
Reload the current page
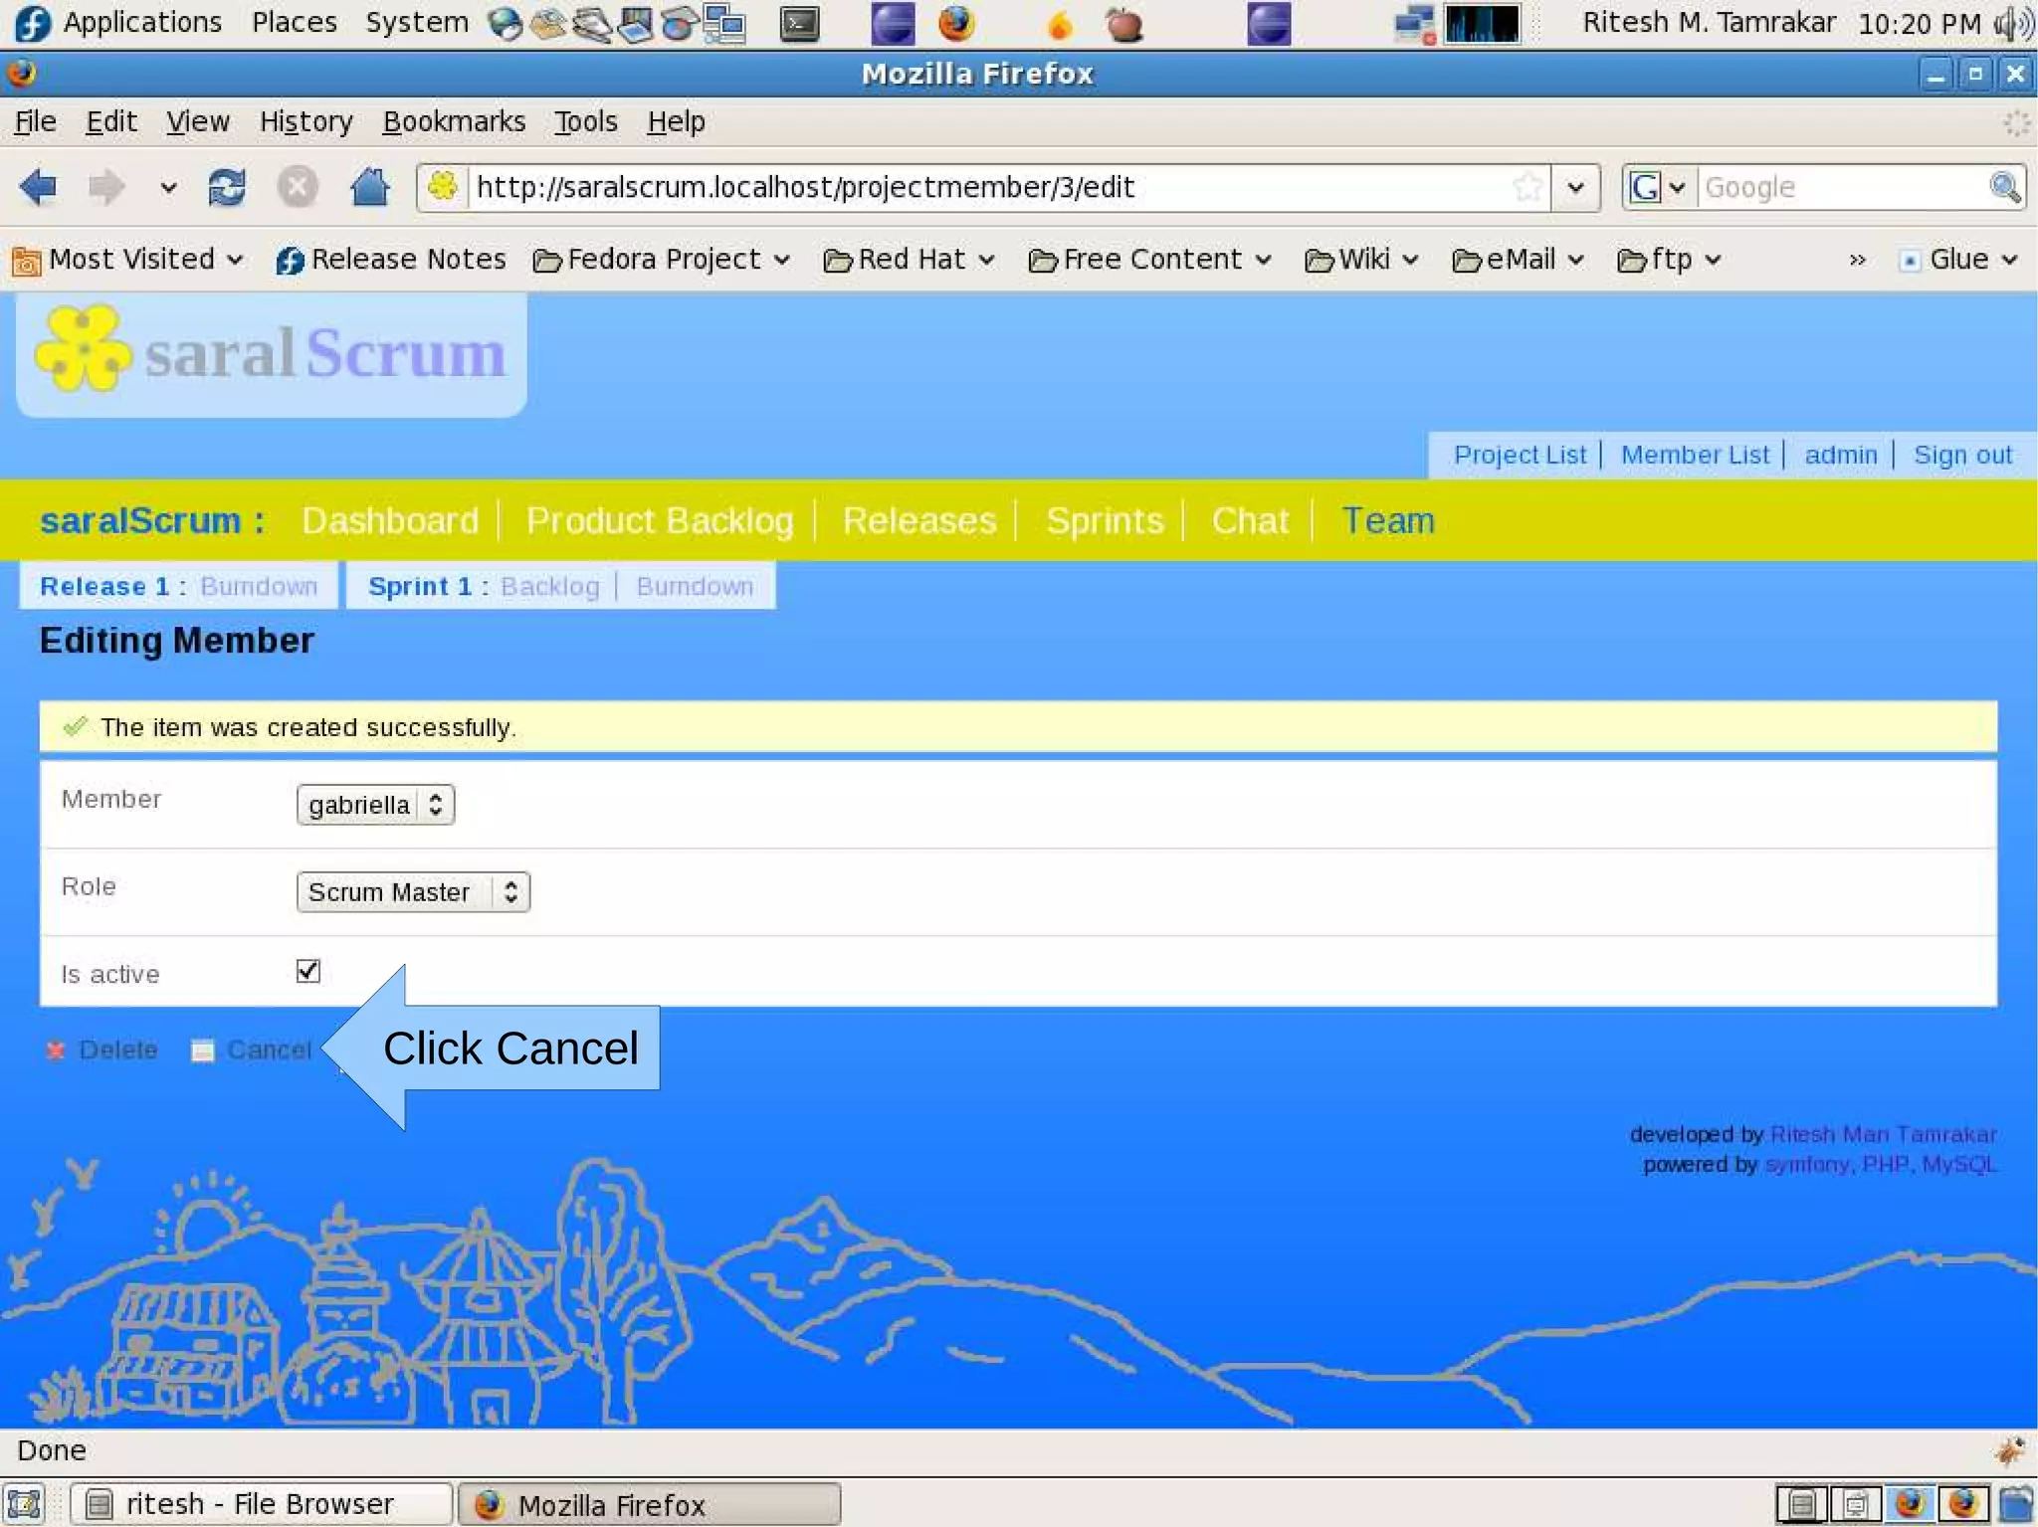click(x=227, y=186)
